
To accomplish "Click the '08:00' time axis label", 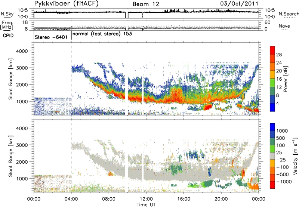I will click(x=109, y=199).
